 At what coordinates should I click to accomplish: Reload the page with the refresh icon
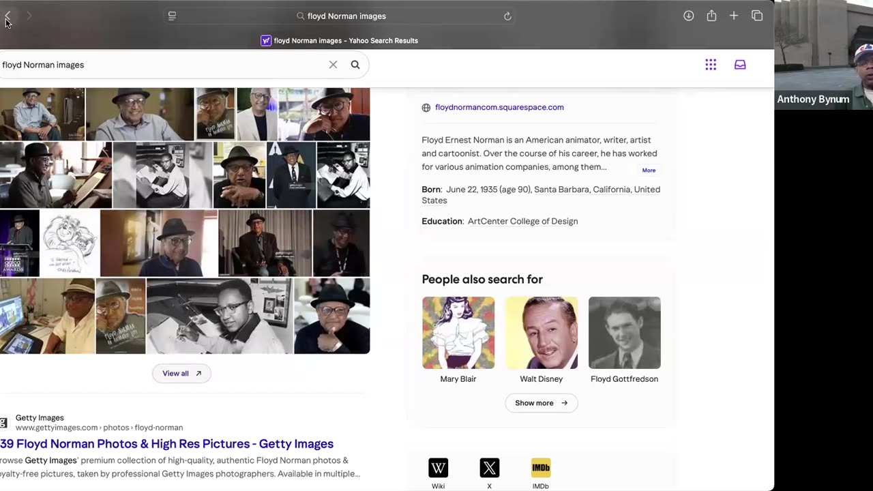coord(507,16)
